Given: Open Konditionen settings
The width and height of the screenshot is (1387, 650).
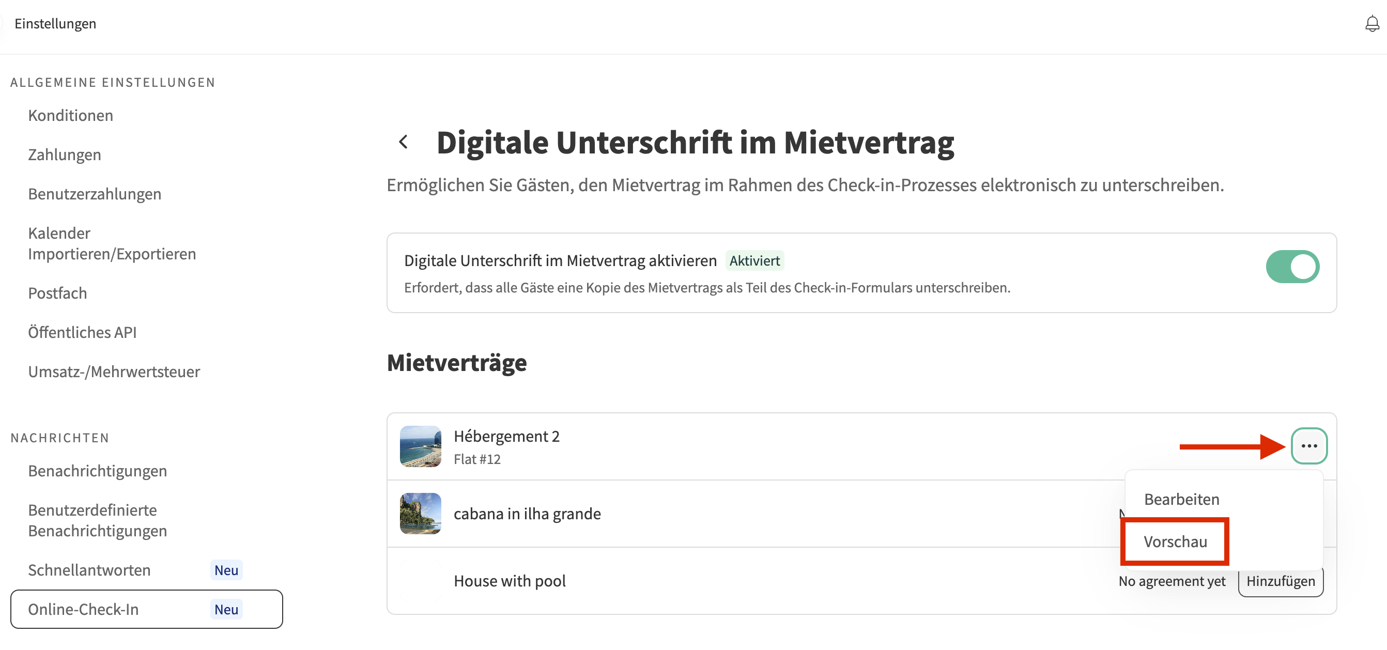Looking at the screenshot, I should click(x=70, y=115).
